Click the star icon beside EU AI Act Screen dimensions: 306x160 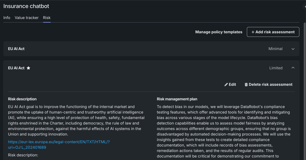coord(28,68)
